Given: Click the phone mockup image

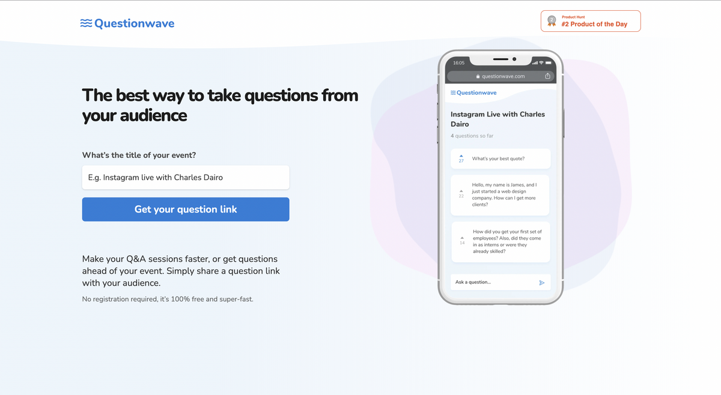Looking at the screenshot, I should 500,177.
